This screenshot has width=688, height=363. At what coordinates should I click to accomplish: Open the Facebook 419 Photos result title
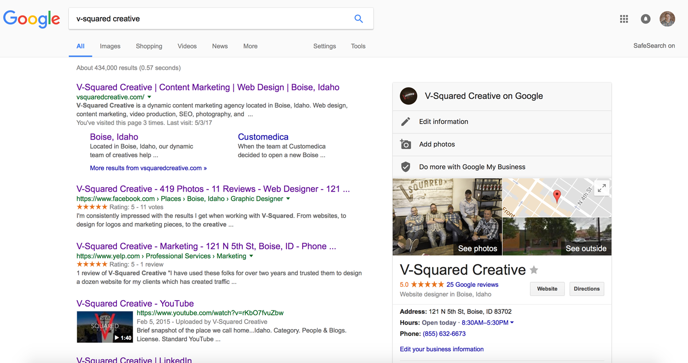click(x=213, y=189)
